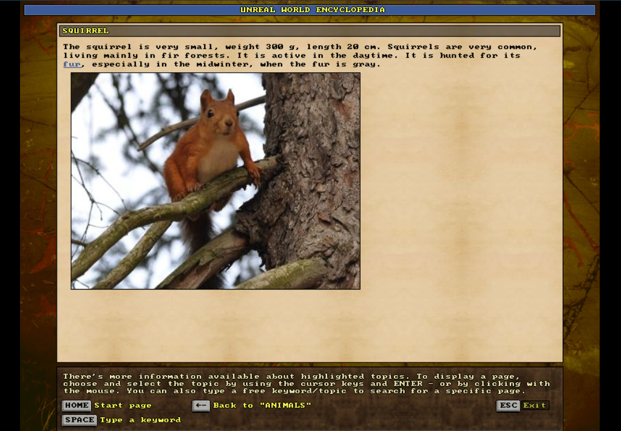Click the yellow "Exit" label

click(x=535, y=406)
